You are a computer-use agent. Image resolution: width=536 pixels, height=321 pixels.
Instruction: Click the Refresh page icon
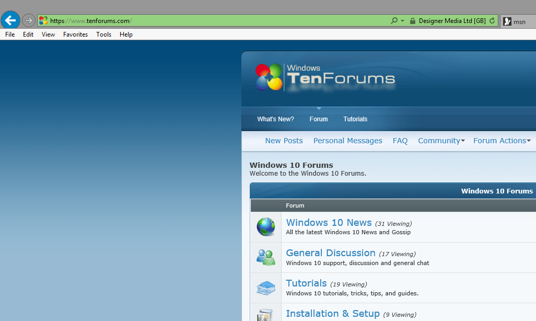492,21
